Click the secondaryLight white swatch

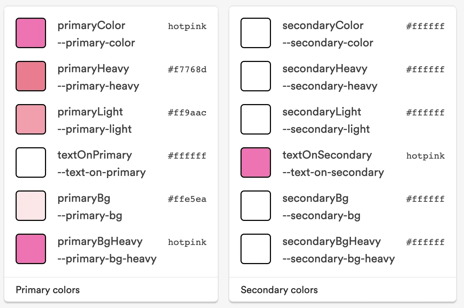(x=256, y=119)
